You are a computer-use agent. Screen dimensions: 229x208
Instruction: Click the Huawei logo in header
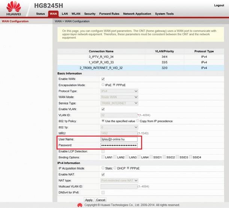[13, 8]
